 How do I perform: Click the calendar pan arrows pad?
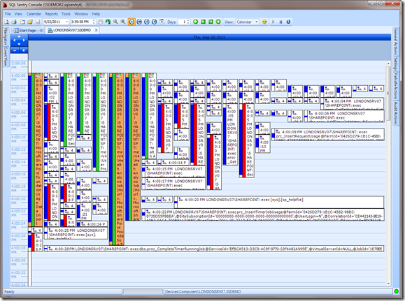pyautogui.click(x=19, y=41)
